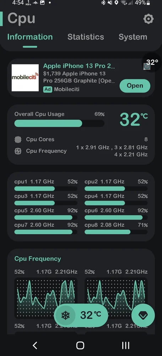Image resolution: width=162 pixels, height=356 pixels.
Task: Expand the floating down-chevron button
Action: click(x=143, y=315)
